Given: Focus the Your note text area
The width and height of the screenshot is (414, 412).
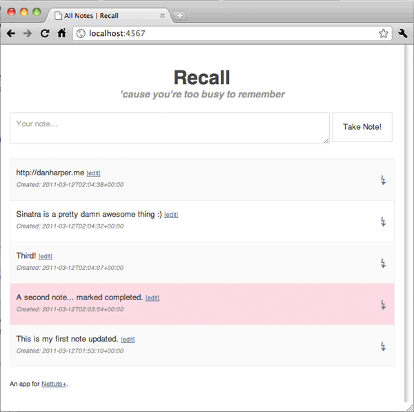Looking at the screenshot, I should tap(170, 128).
